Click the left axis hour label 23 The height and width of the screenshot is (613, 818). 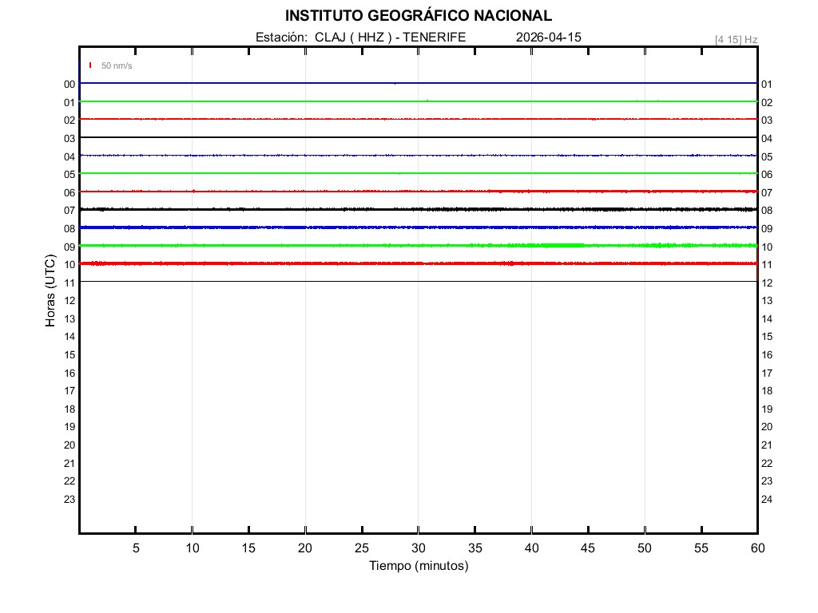pyautogui.click(x=69, y=500)
